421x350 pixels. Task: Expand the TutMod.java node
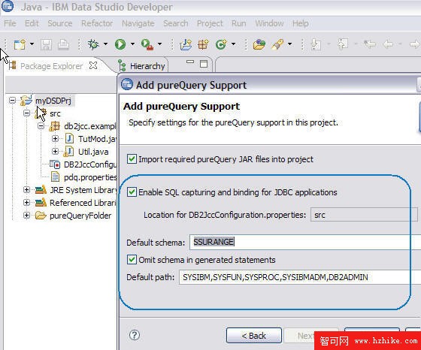click(x=55, y=139)
